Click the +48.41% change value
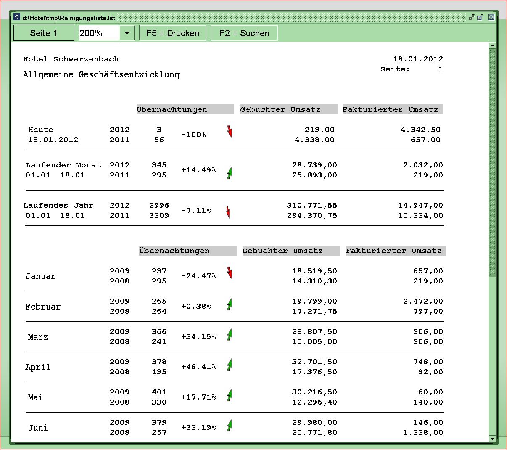 (x=198, y=367)
